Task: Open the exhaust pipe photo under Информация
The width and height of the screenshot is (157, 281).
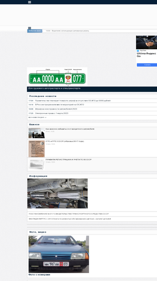Action: pyautogui.click(x=57, y=193)
